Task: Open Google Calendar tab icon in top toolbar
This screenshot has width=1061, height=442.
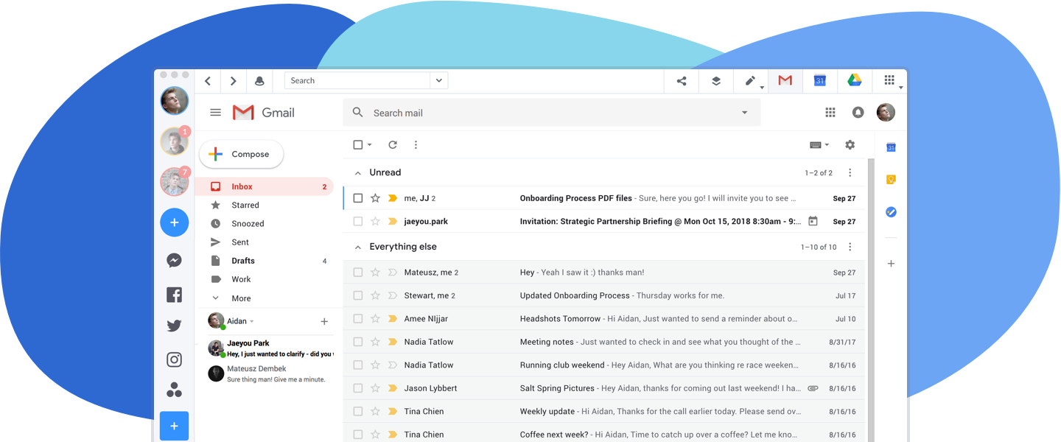Action: coord(820,81)
